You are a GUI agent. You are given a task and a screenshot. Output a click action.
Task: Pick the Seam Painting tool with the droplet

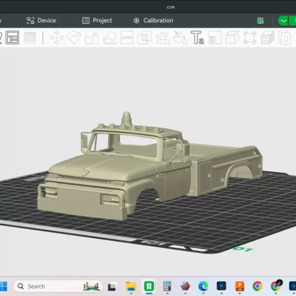click(x=180, y=38)
